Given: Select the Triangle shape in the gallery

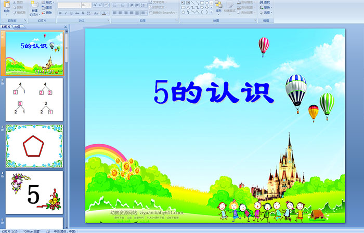Looking at the screenshot, I should [188, 7].
